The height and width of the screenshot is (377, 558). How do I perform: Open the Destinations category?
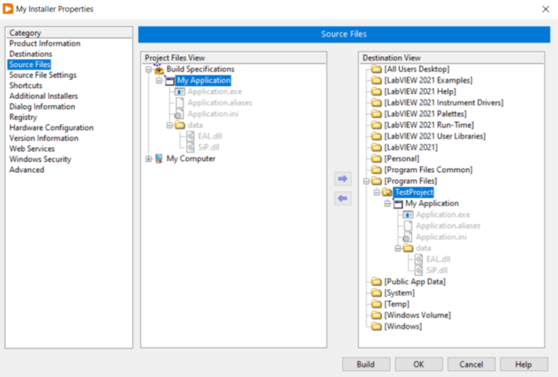pyautogui.click(x=30, y=54)
